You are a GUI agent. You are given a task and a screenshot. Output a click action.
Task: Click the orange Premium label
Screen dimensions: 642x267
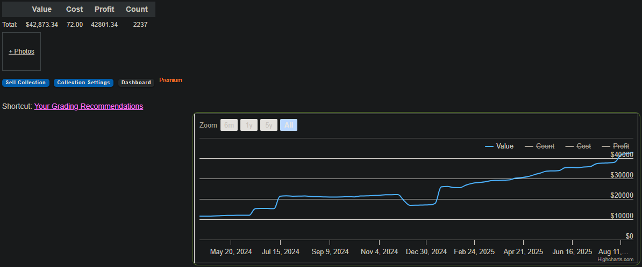pos(171,80)
